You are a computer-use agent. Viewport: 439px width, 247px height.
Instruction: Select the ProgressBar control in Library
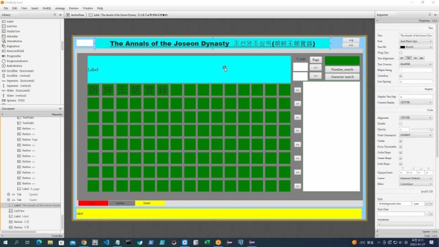coord(15,56)
